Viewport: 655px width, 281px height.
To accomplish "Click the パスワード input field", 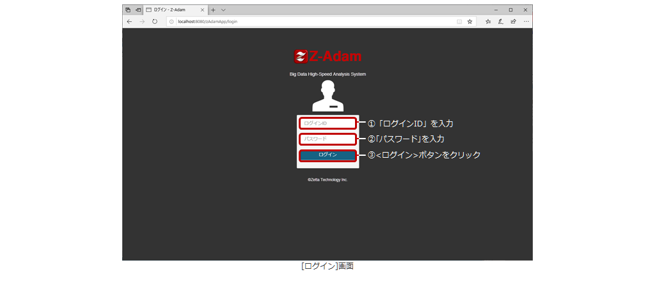I will click(327, 139).
